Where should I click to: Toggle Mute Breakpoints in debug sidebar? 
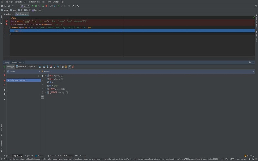click(x=5, y=85)
